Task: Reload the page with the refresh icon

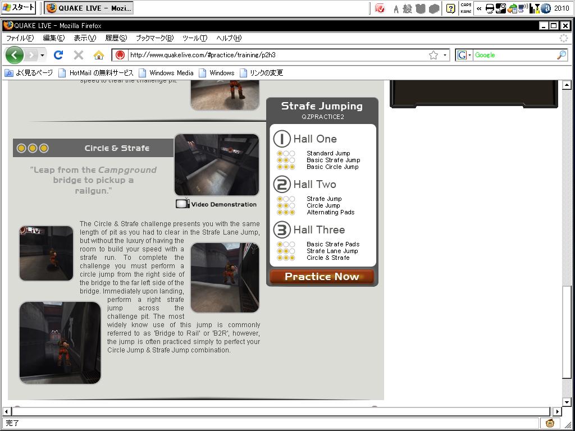Action: [58, 55]
